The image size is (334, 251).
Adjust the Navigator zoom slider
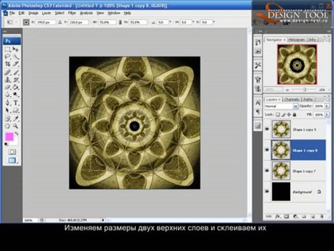click(x=305, y=90)
